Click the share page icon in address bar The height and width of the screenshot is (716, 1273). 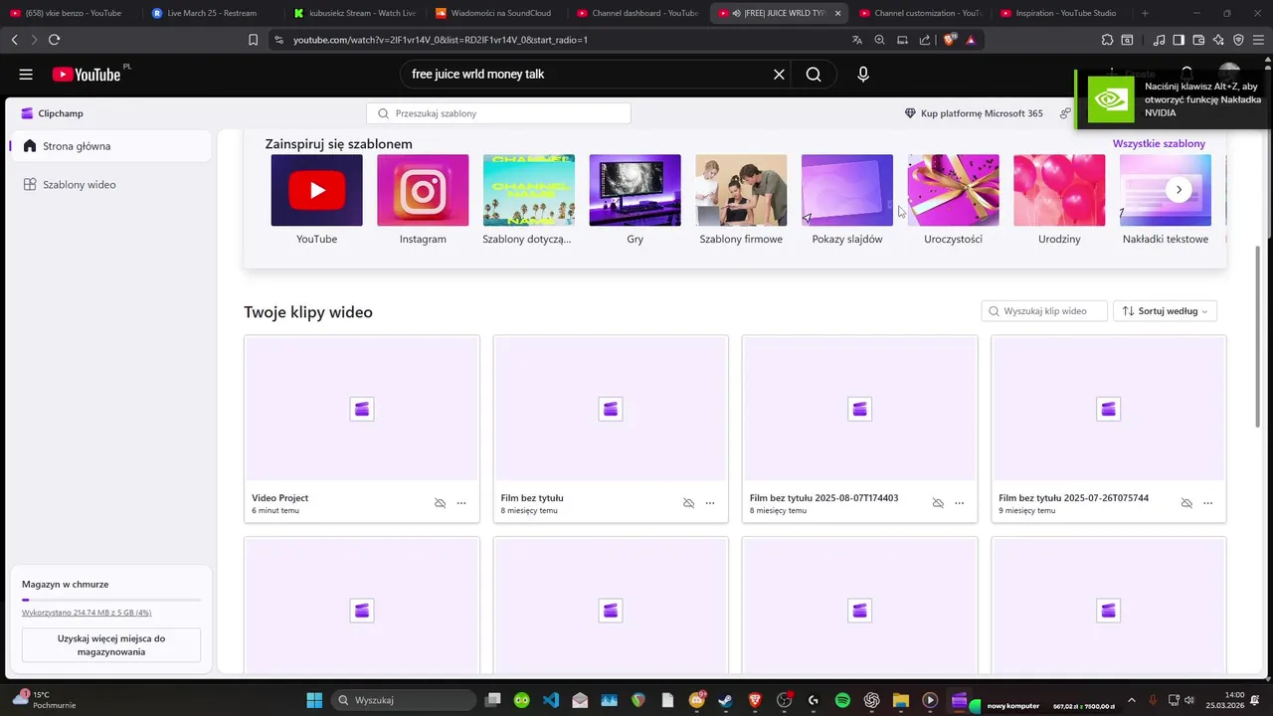(x=925, y=40)
